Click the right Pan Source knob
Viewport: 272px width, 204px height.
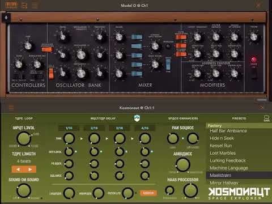pyautogui.click(x=193, y=138)
